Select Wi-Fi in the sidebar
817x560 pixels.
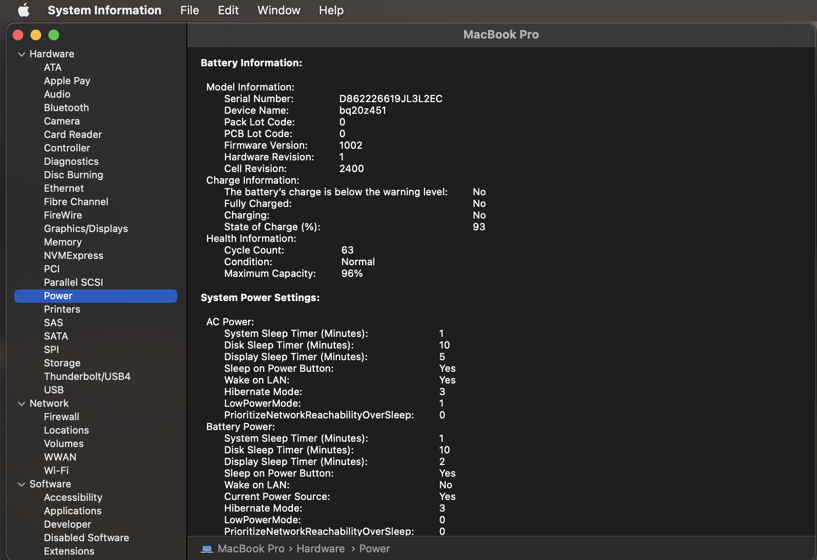click(x=56, y=470)
